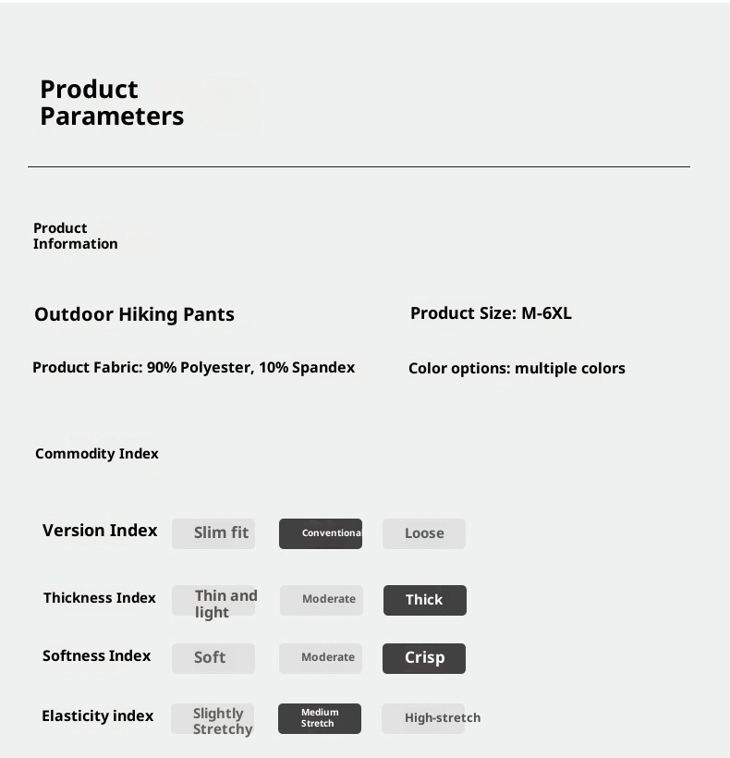Image resolution: width=730 pixels, height=758 pixels.
Task: Click the Product Parameters heading
Action: pyautogui.click(x=112, y=103)
